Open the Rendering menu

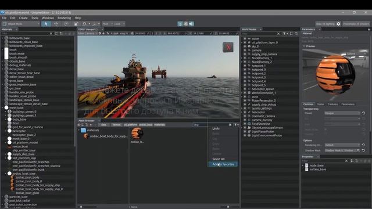coord(64,18)
